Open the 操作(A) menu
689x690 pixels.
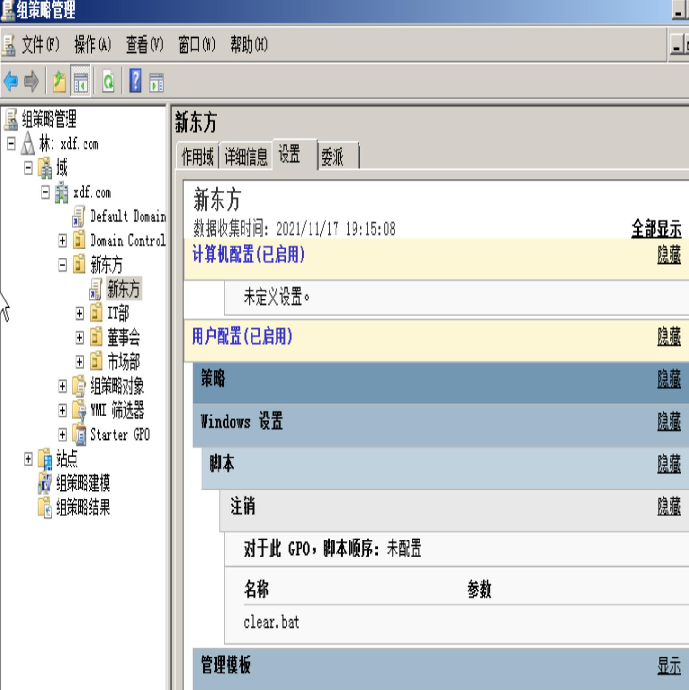pos(92,45)
